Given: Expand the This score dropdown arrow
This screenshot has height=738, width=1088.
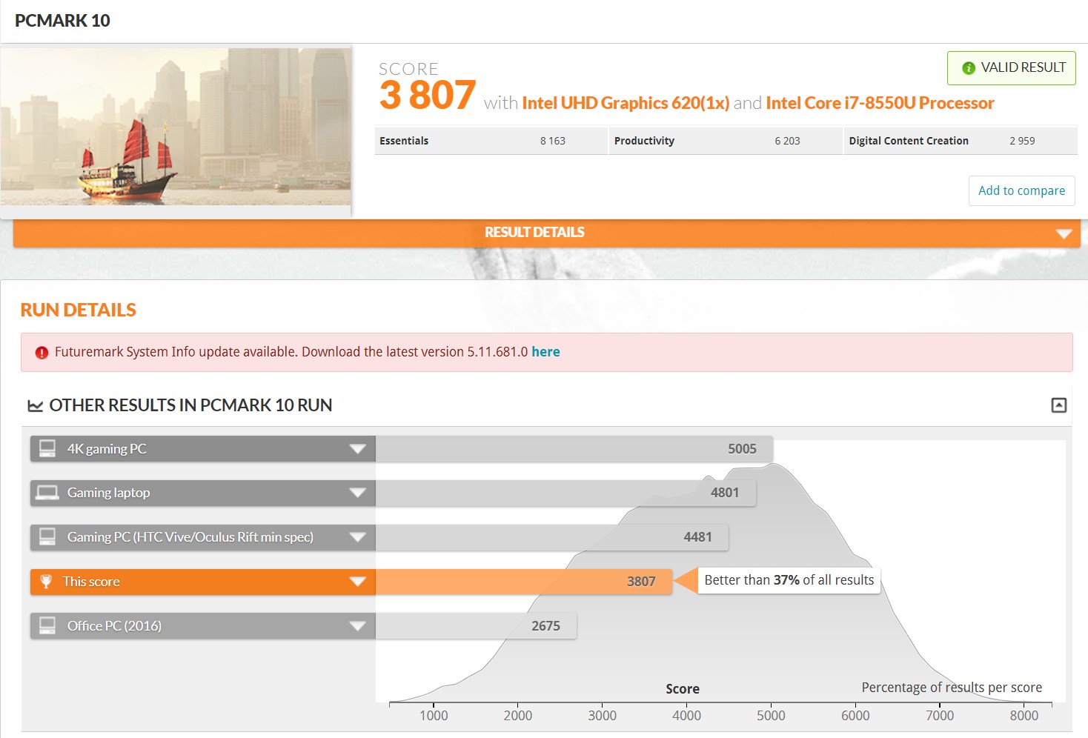Looking at the screenshot, I should point(357,582).
